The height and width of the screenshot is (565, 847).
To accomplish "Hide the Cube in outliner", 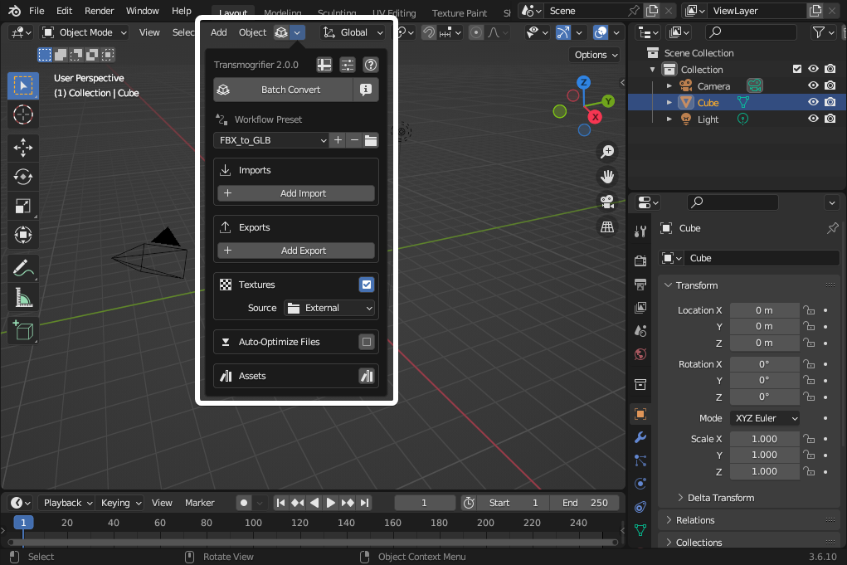I will (x=814, y=103).
